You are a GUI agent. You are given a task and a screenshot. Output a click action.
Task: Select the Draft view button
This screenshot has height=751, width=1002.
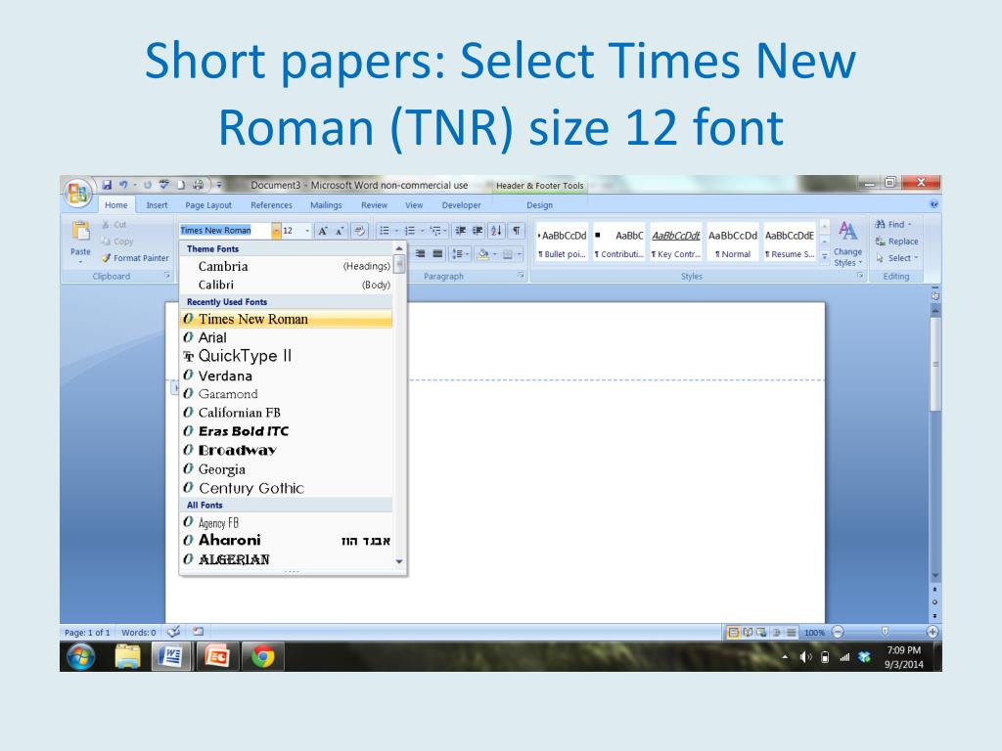tap(791, 633)
